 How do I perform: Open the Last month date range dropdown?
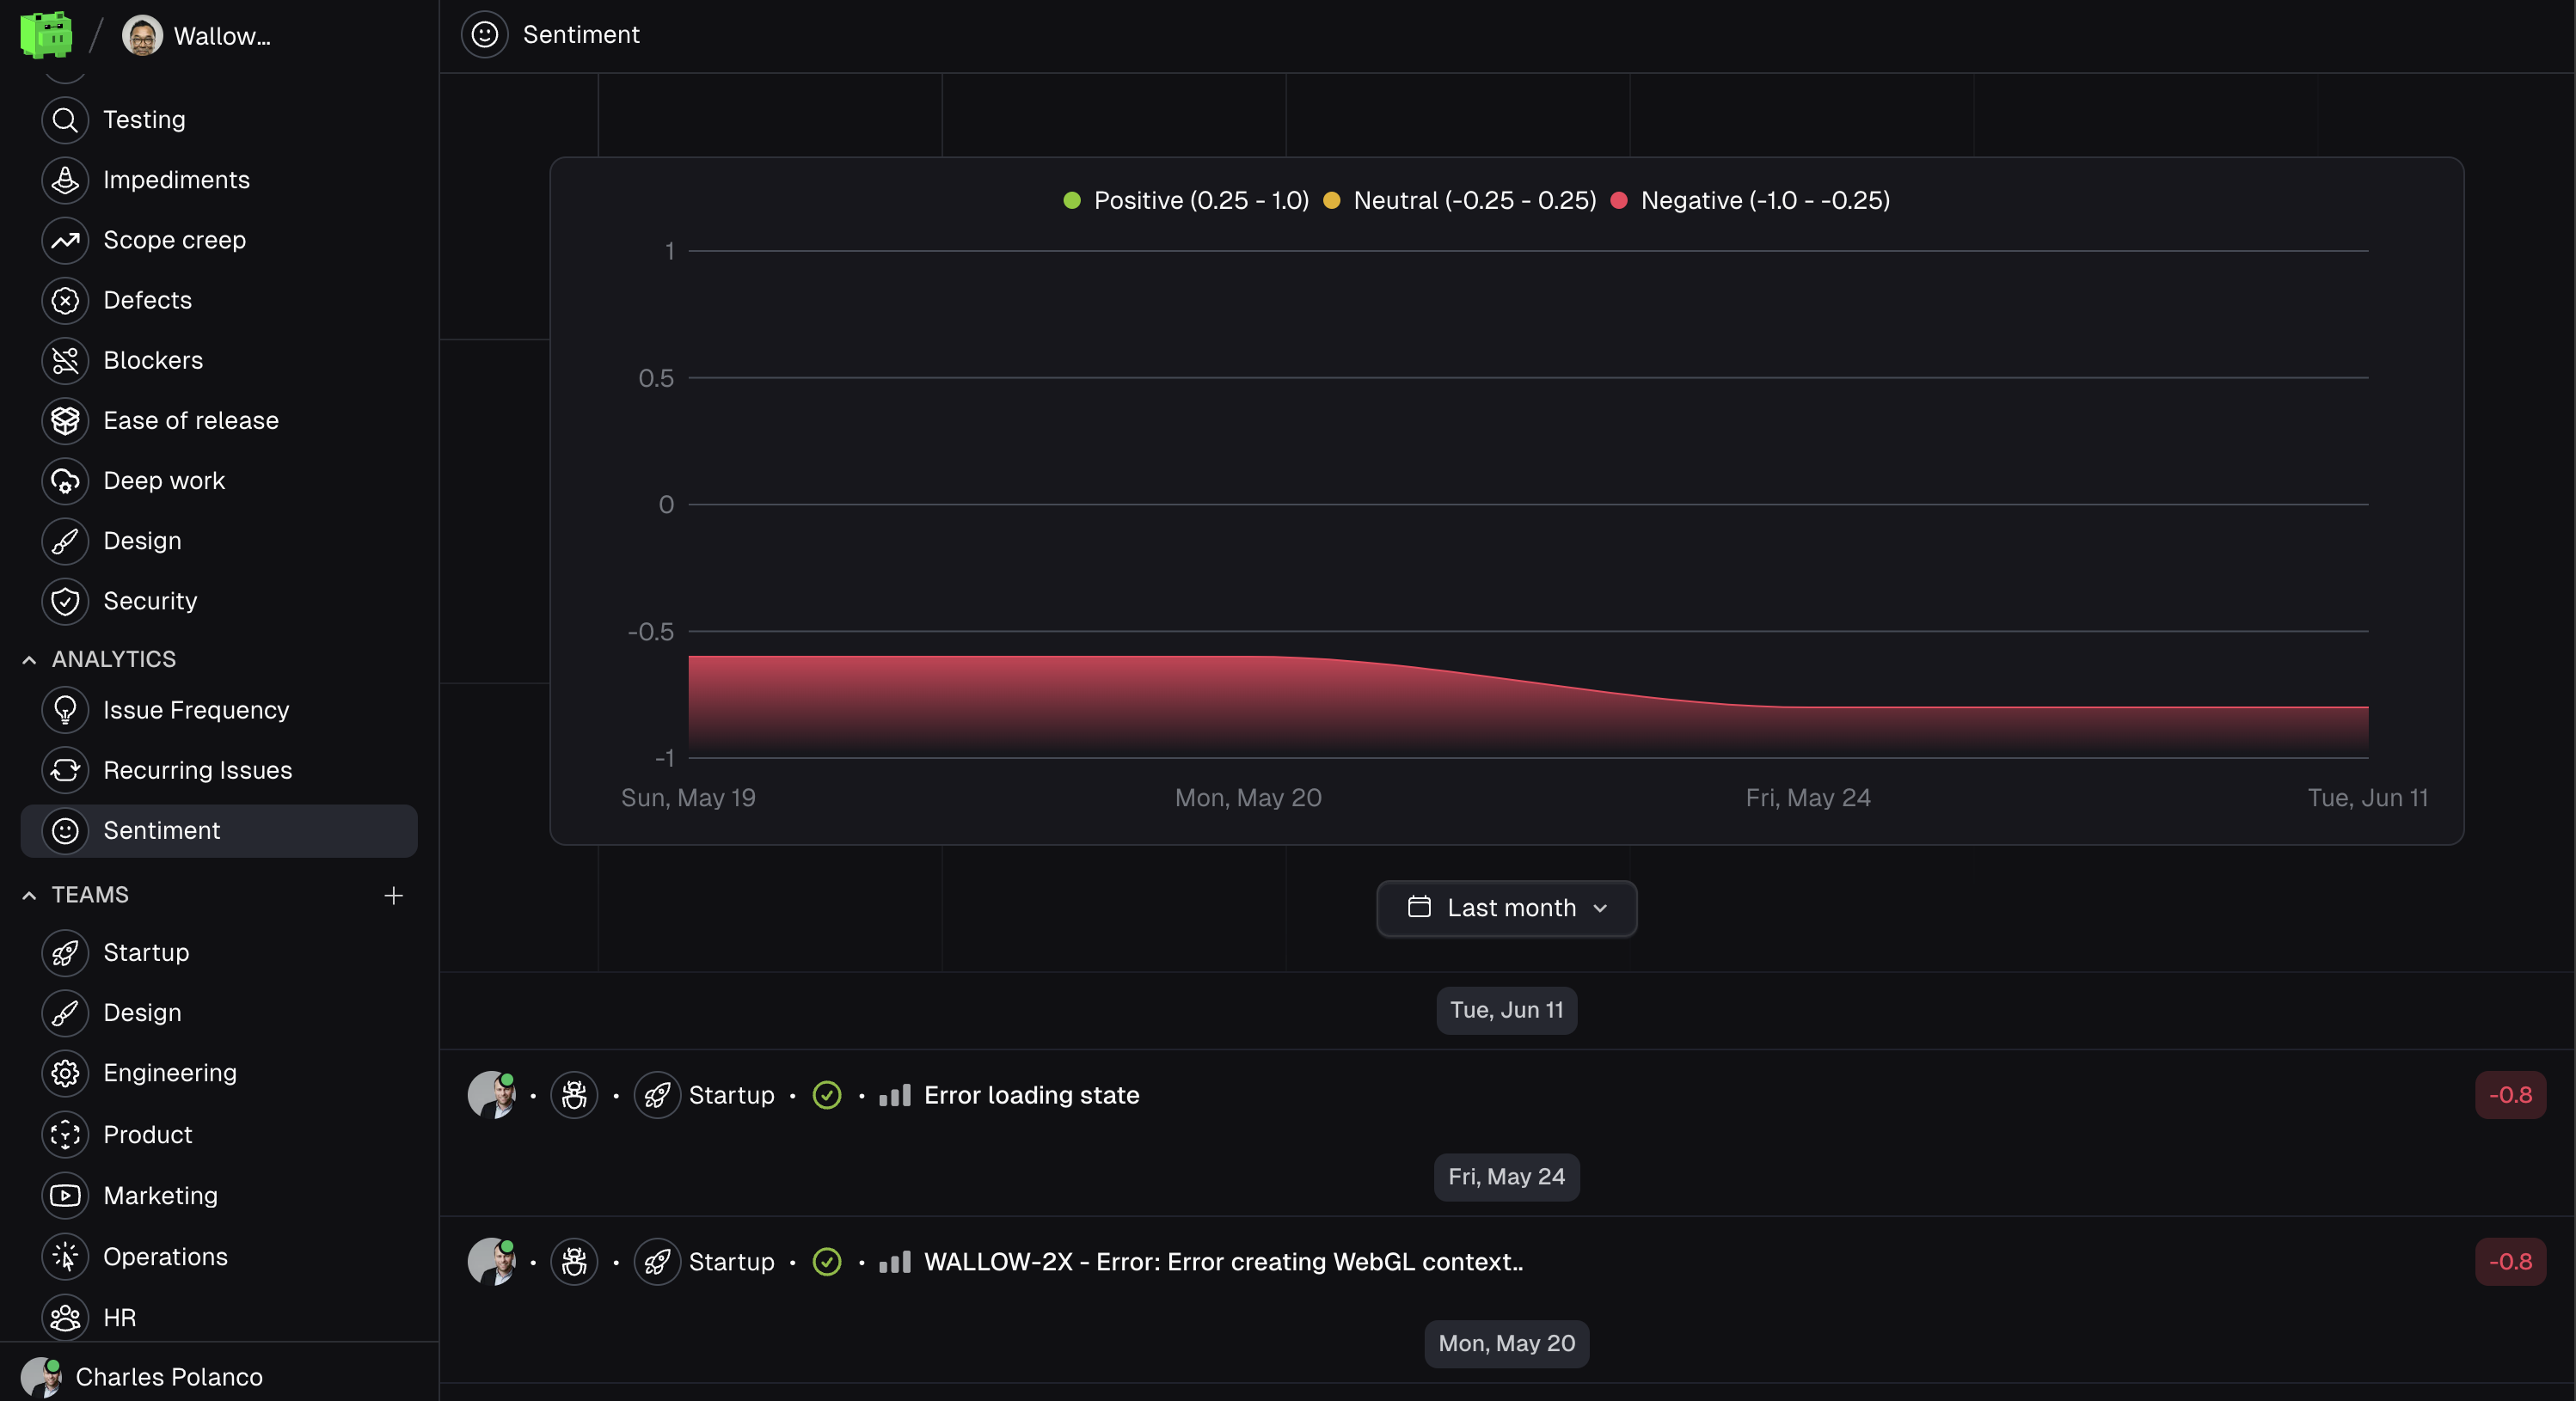[1506, 908]
